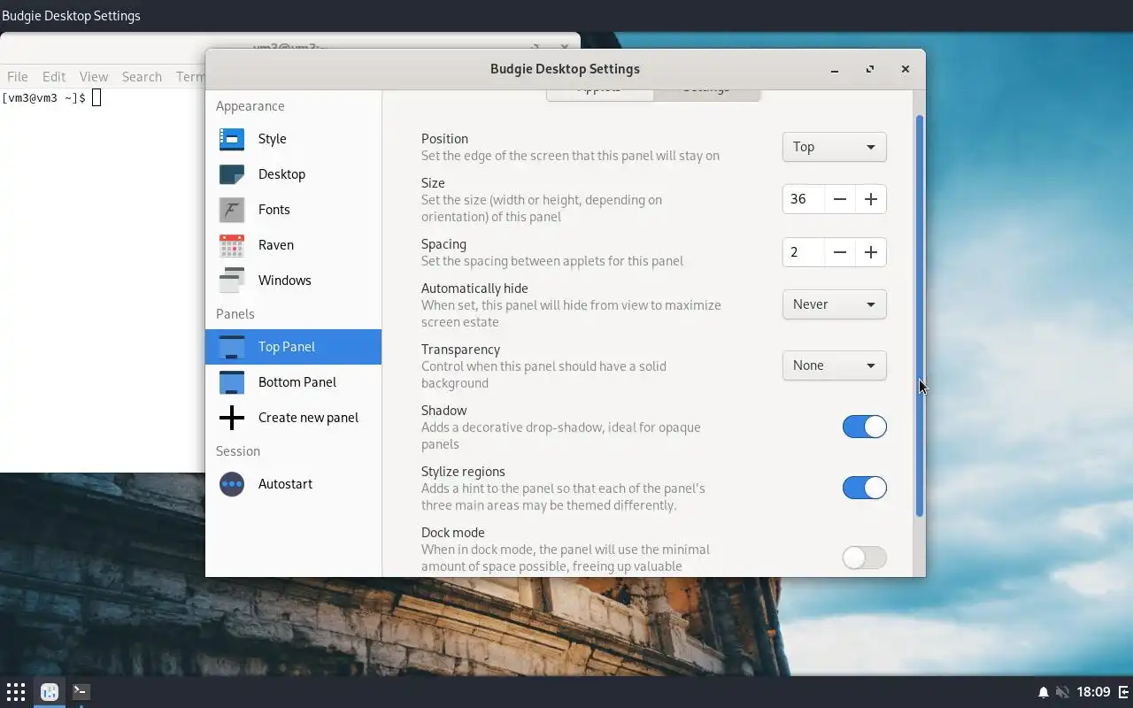Click the Position setting label
The image size is (1133, 708).
[444, 139]
